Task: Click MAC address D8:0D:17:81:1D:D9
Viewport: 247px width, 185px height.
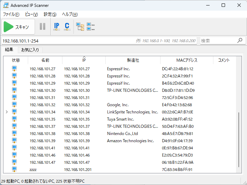Action: (178, 90)
